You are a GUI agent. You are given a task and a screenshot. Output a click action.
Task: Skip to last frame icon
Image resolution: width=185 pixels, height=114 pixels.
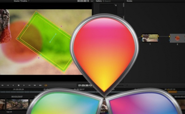tap(40, 85)
